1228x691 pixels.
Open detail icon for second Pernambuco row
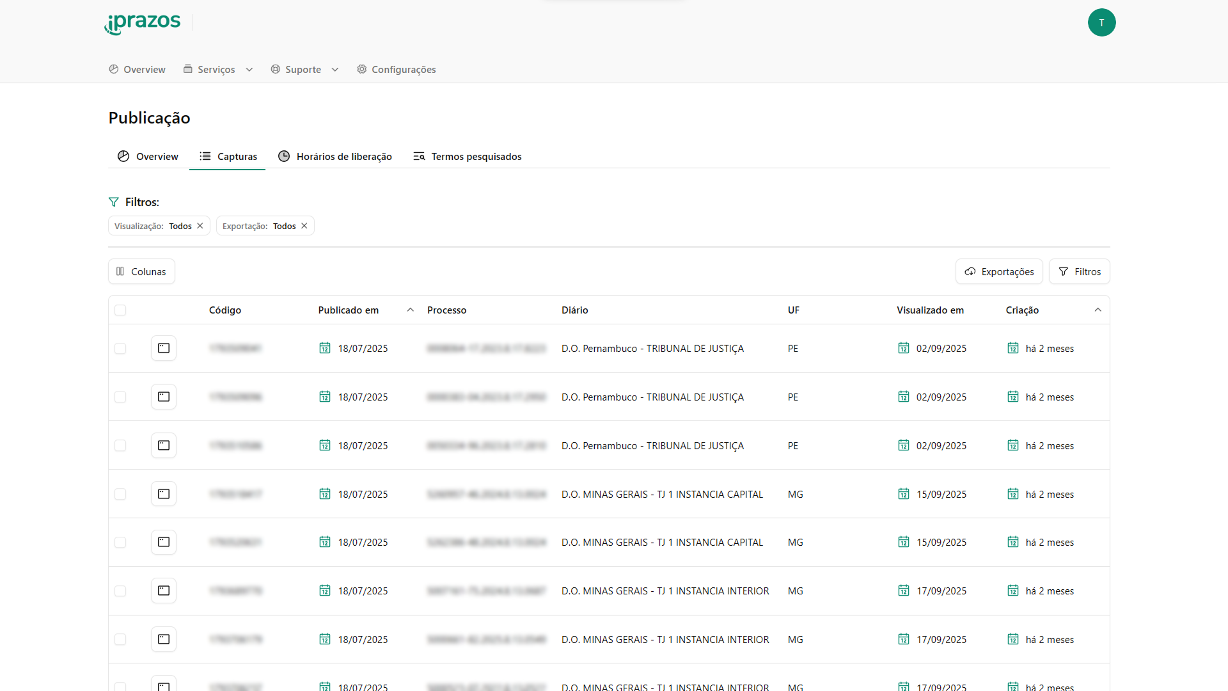[x=164, y=397]
